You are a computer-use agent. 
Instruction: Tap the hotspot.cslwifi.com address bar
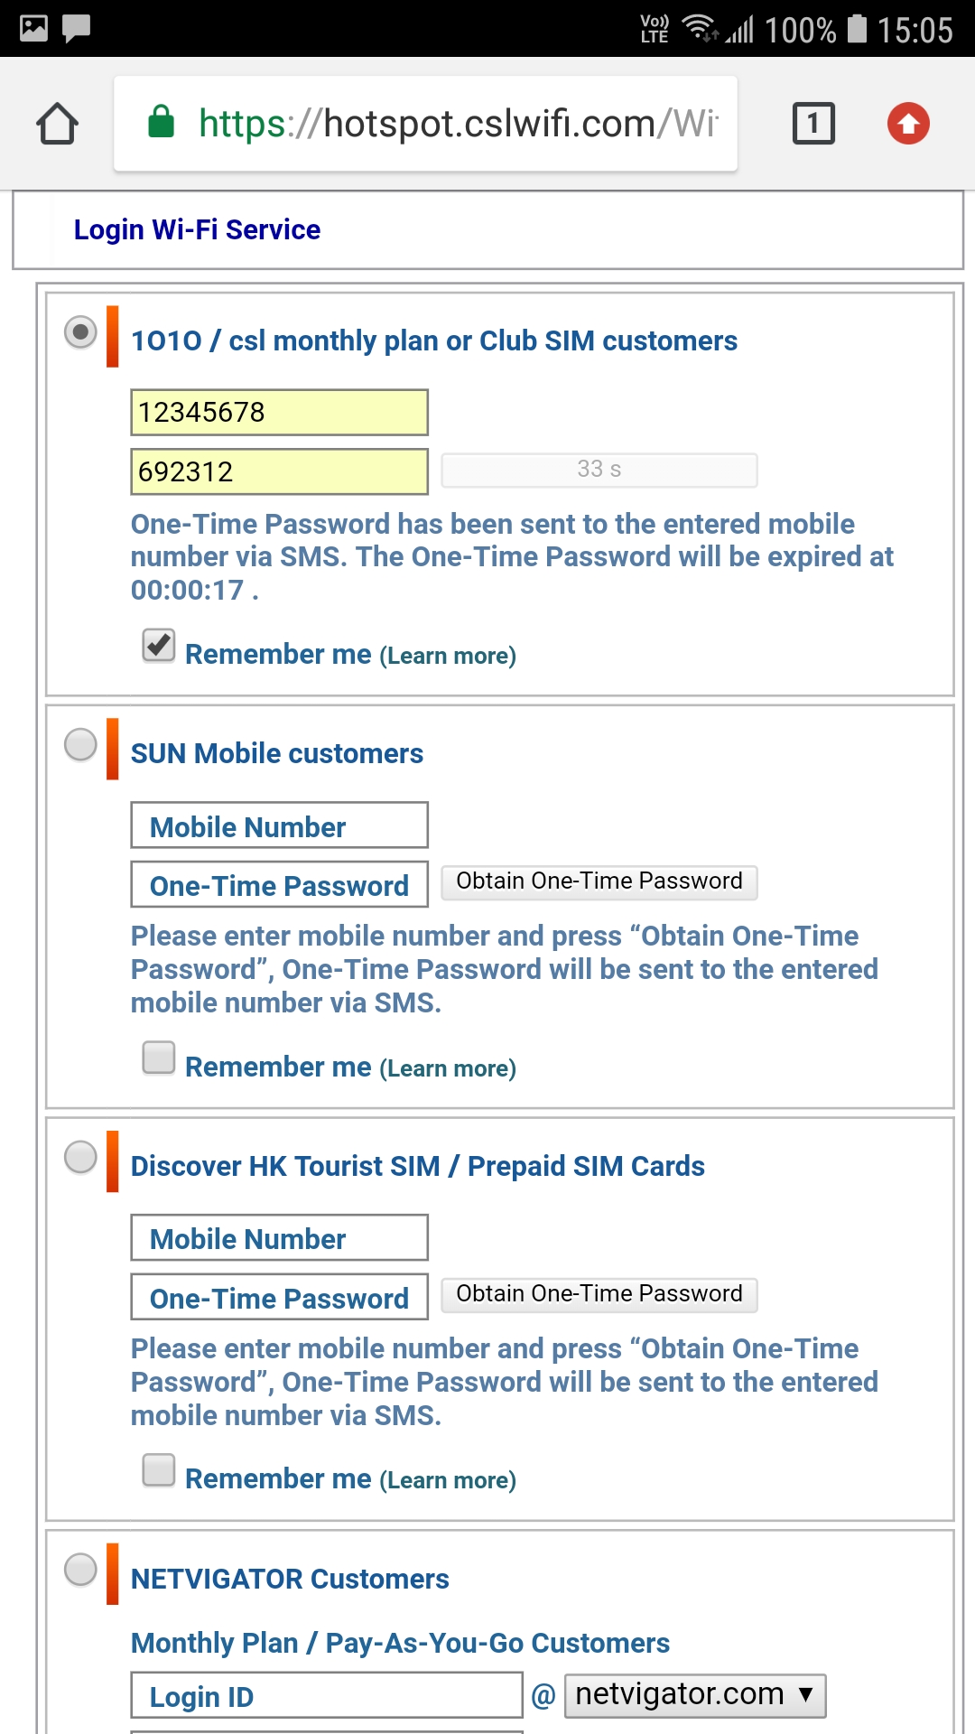pos(457,124)
